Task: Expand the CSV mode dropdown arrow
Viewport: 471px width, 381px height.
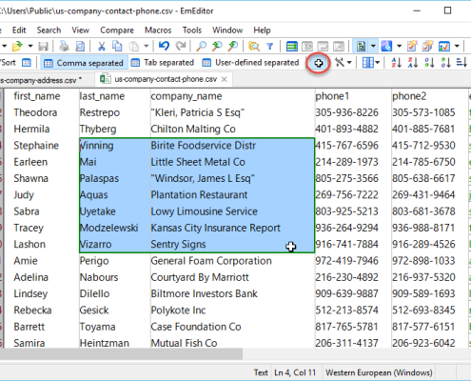Action: pyautogui.click(x=373, y=47)
